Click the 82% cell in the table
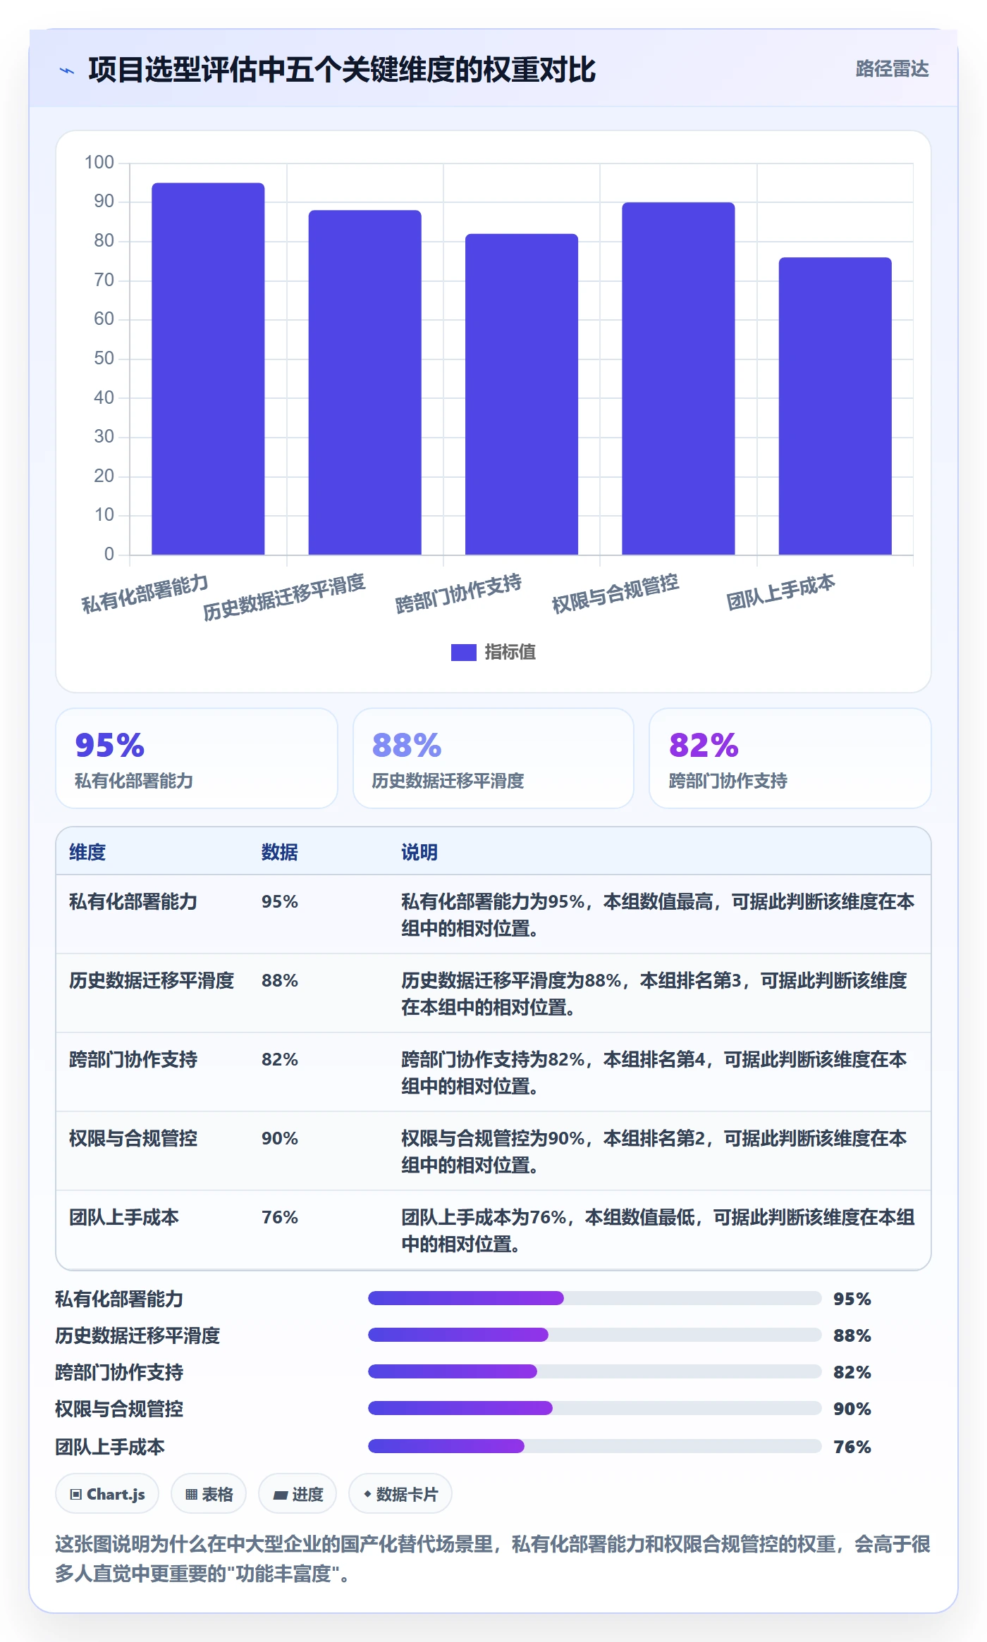 (280, 1059)
